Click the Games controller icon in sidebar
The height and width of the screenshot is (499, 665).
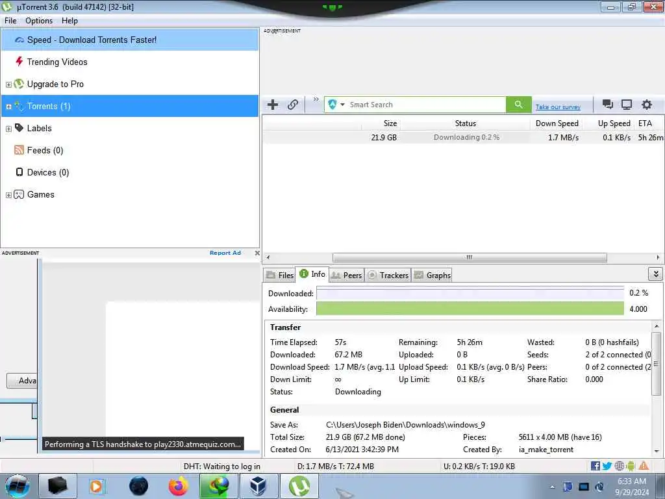pyautogui.click(x=19, y=194)
